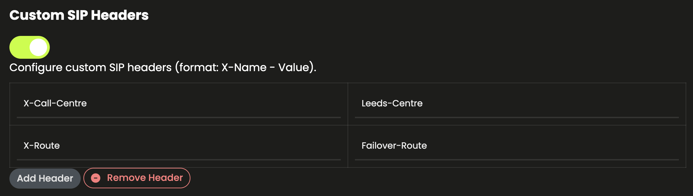The image size is (693, 196).
Task: Click the red Remove Header label text
Action: click(145, 178)
